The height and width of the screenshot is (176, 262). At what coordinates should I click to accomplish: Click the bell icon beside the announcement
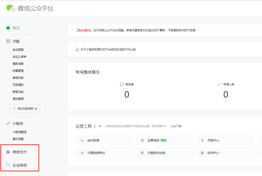click(77, 50)
